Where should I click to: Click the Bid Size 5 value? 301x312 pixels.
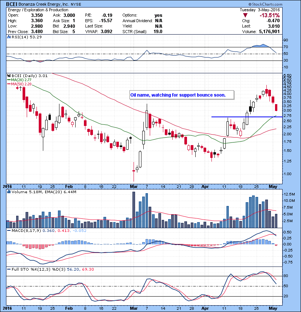[74, 32]
